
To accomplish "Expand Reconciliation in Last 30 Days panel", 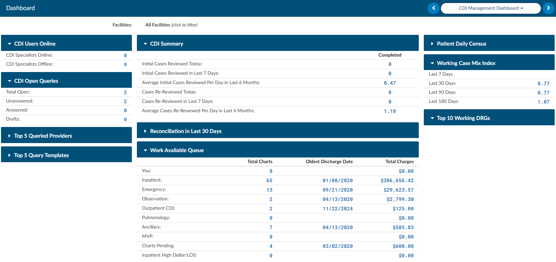I will tap(278, 131).
